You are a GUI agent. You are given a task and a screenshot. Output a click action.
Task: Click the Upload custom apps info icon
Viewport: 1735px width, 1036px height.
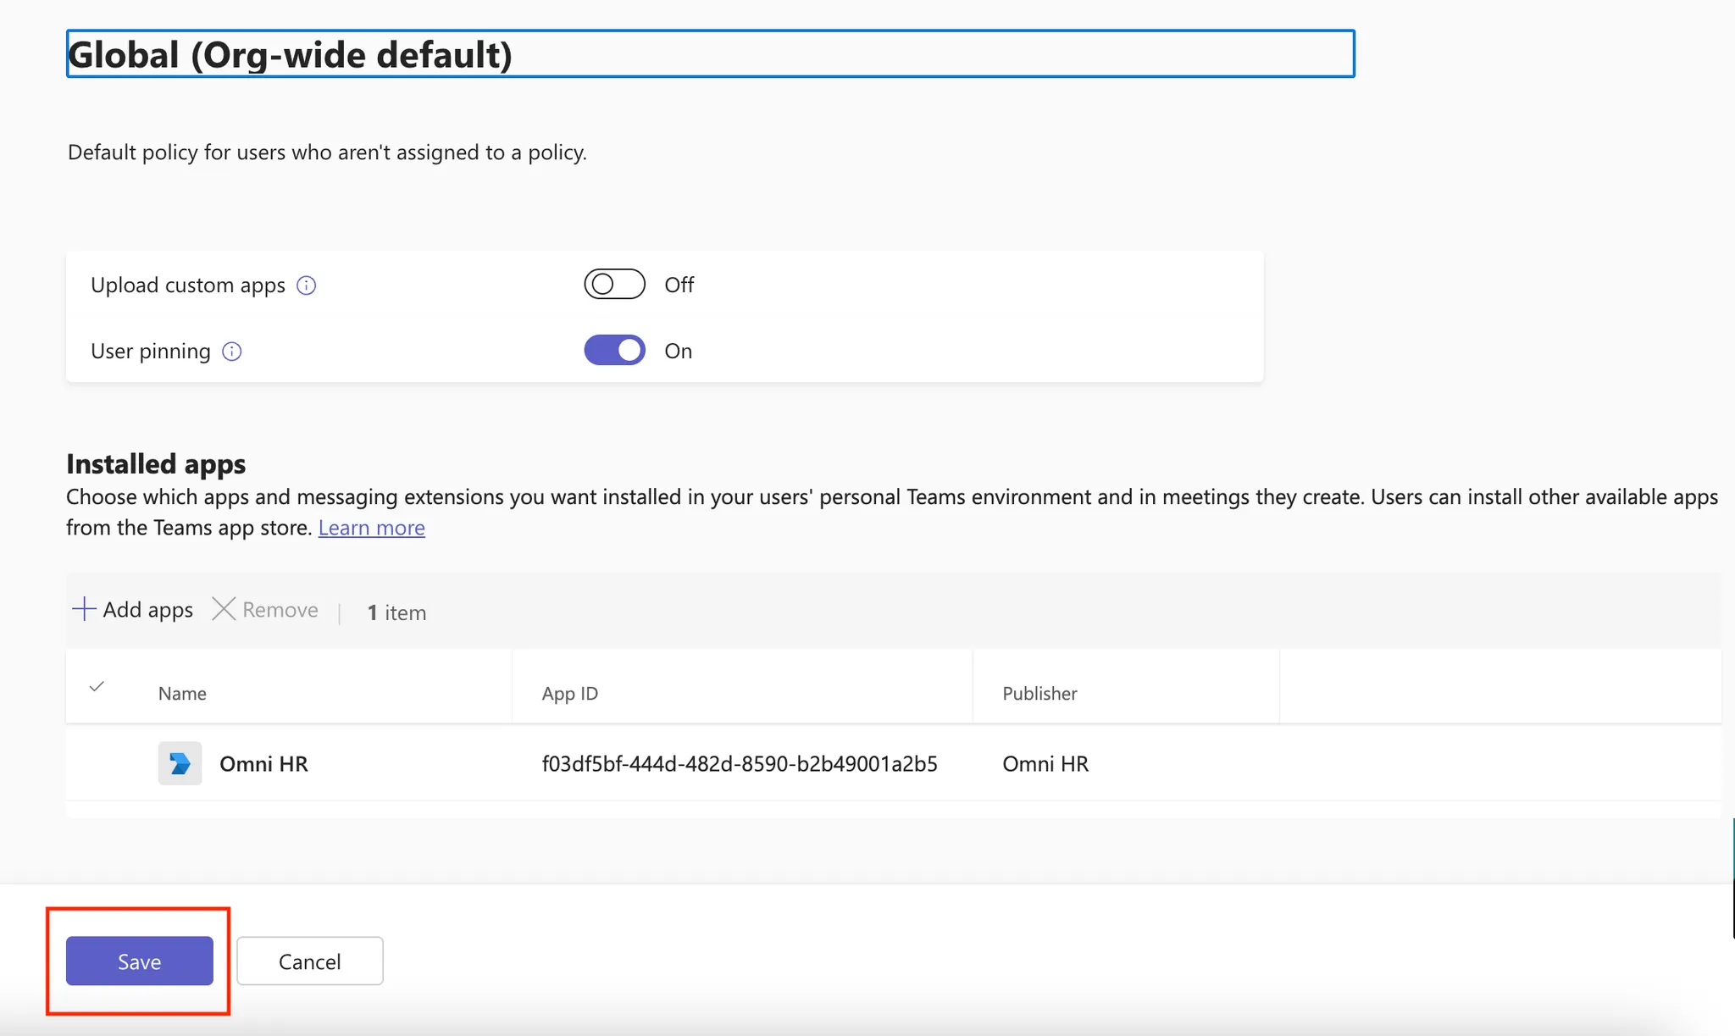[x=306, y=285]
